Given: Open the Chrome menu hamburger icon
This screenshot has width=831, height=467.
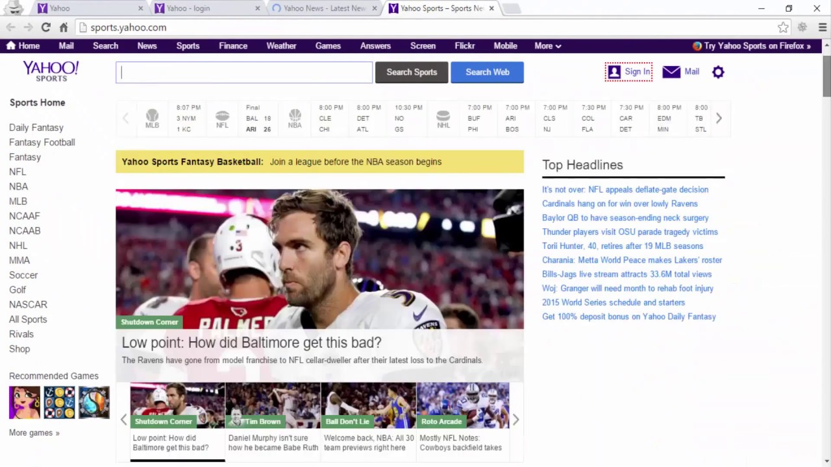Looking at the screenshot, I should pyautogui.click(x=822, y=27).
